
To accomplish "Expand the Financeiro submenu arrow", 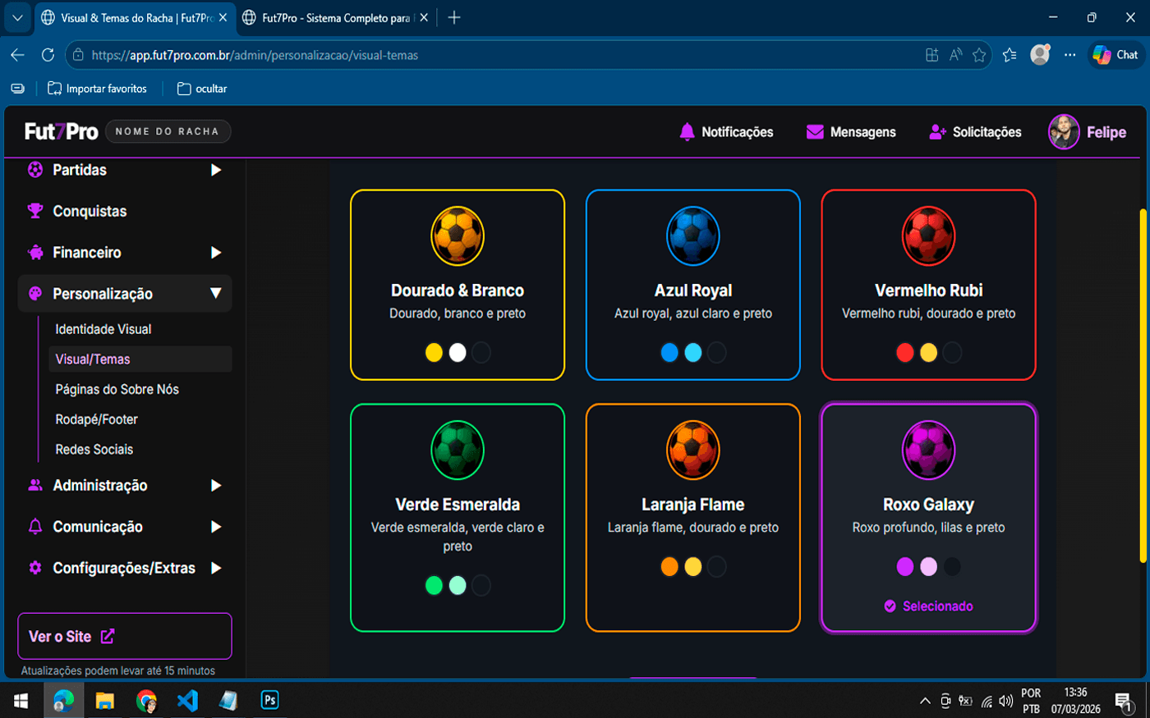I will [x=216, y=253].
